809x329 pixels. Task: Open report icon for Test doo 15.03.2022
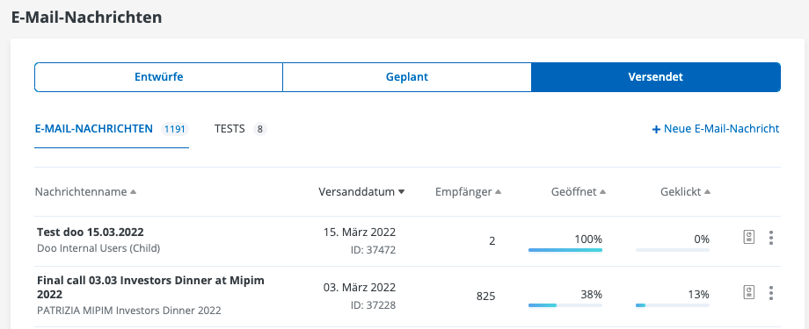(x=748, y=238)
